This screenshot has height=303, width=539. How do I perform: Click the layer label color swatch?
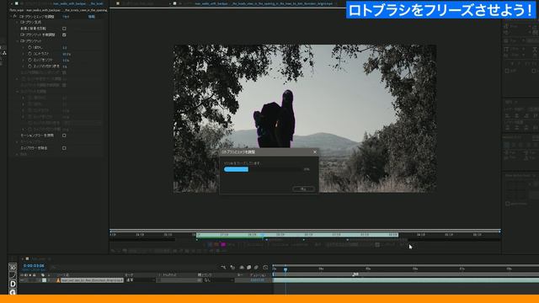click(x=44, y=280)
